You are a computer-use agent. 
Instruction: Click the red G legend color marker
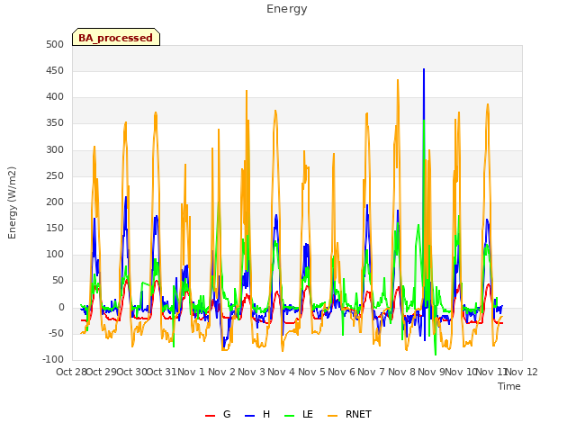(x=210, y=416)
